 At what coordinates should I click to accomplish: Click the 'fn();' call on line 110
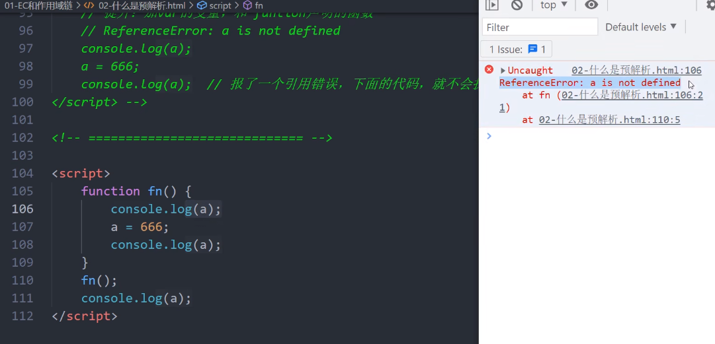coord(99,281)
